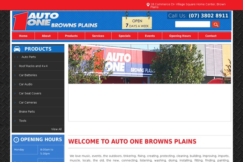
Task: Expand the Car Batteries chevron arrow
Action: click(x=15, y=75)
